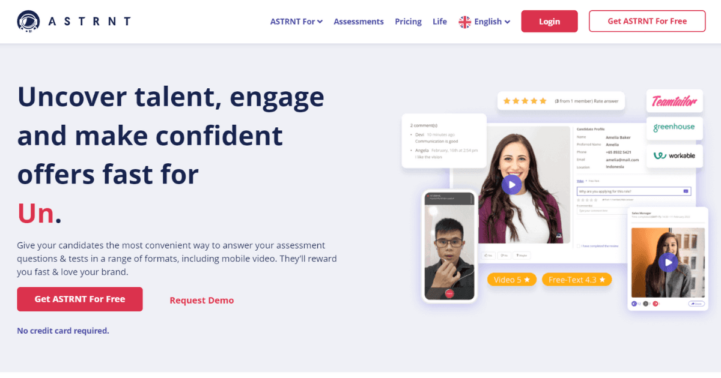Screen dimensions: 721x378
Task: Click the workable integration logo
Action: [674, 156]
